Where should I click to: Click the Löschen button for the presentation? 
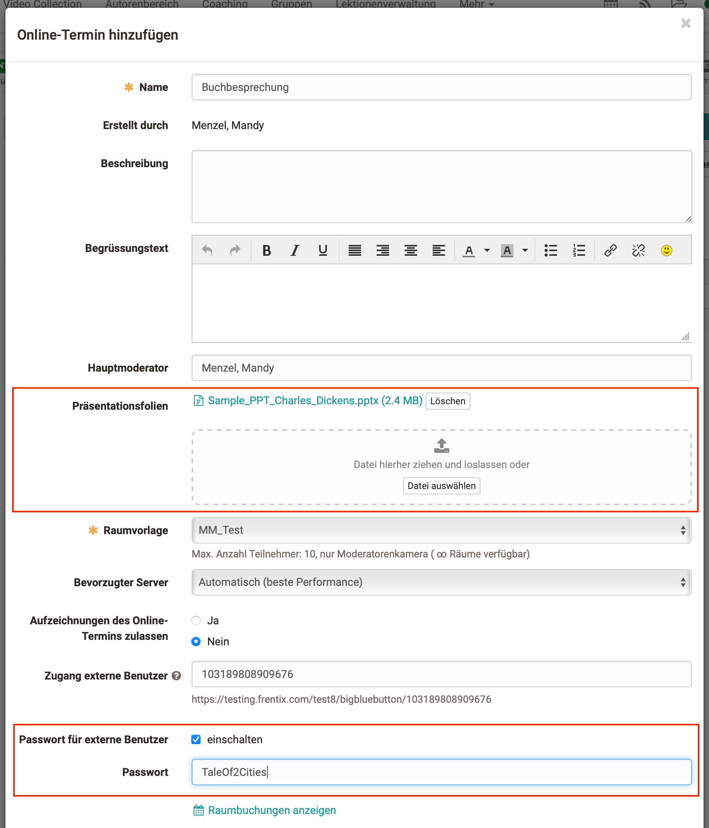pyautogui.click(x=448, y=401)
